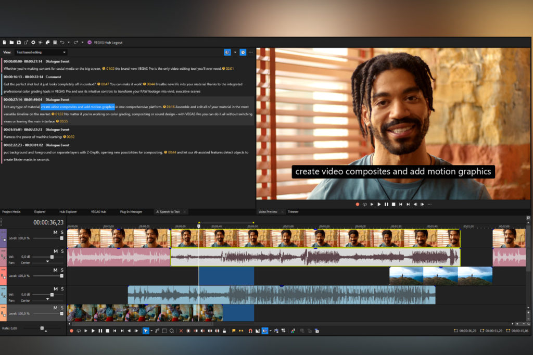Click the Save project icon in top toolbar
Screen dimensions: 533x355
click(x=19, y=43)
